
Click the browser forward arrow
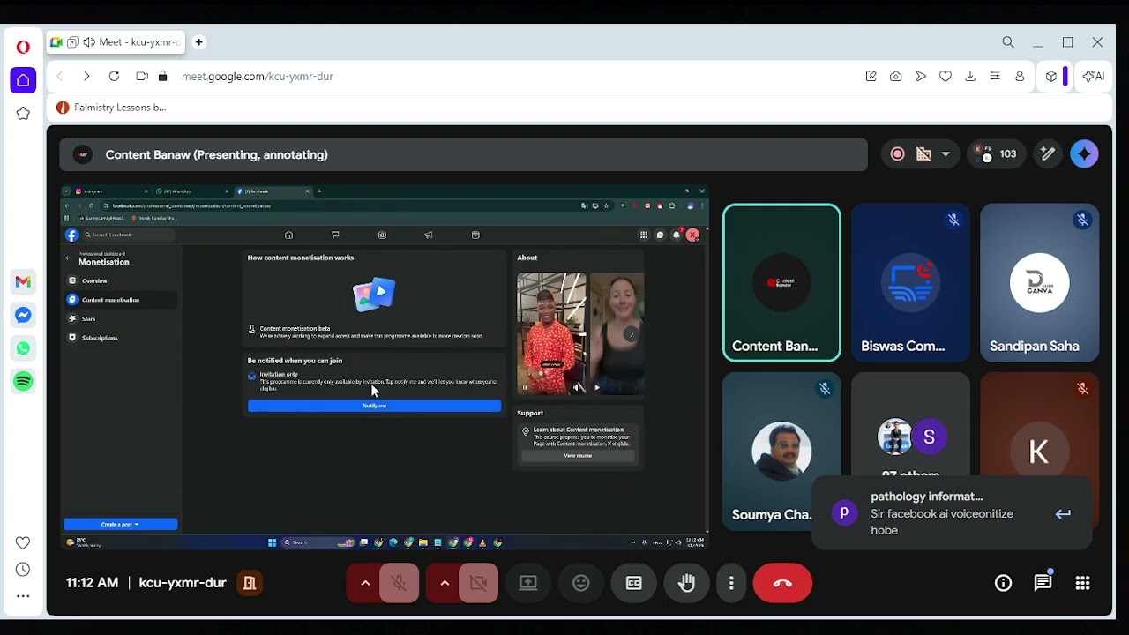(86, 77)
